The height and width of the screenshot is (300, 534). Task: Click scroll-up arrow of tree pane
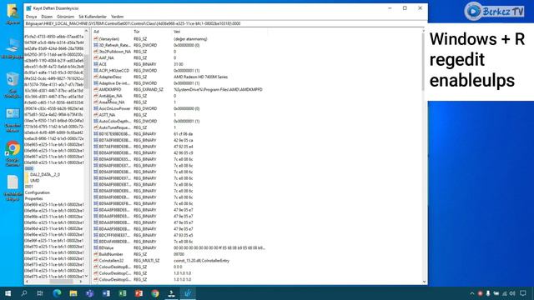(x=87, y=32)
